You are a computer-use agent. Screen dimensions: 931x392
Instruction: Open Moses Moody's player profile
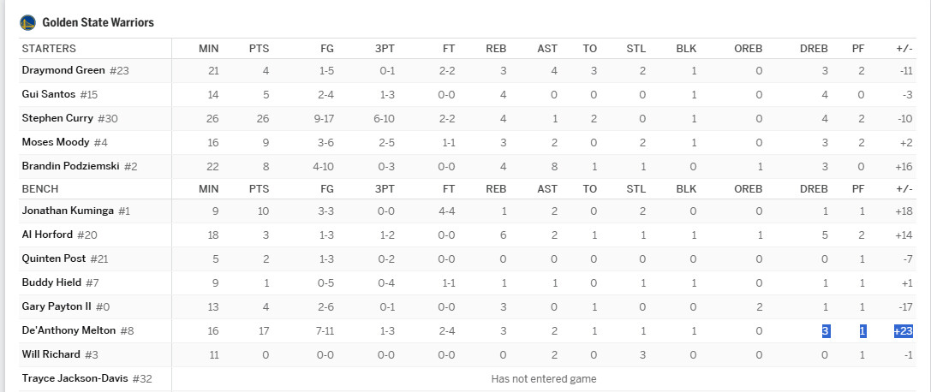(x=56, y=142)
